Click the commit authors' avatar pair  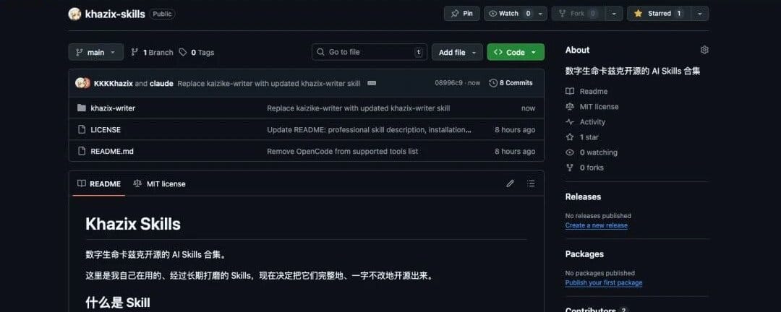click(82, 83)
